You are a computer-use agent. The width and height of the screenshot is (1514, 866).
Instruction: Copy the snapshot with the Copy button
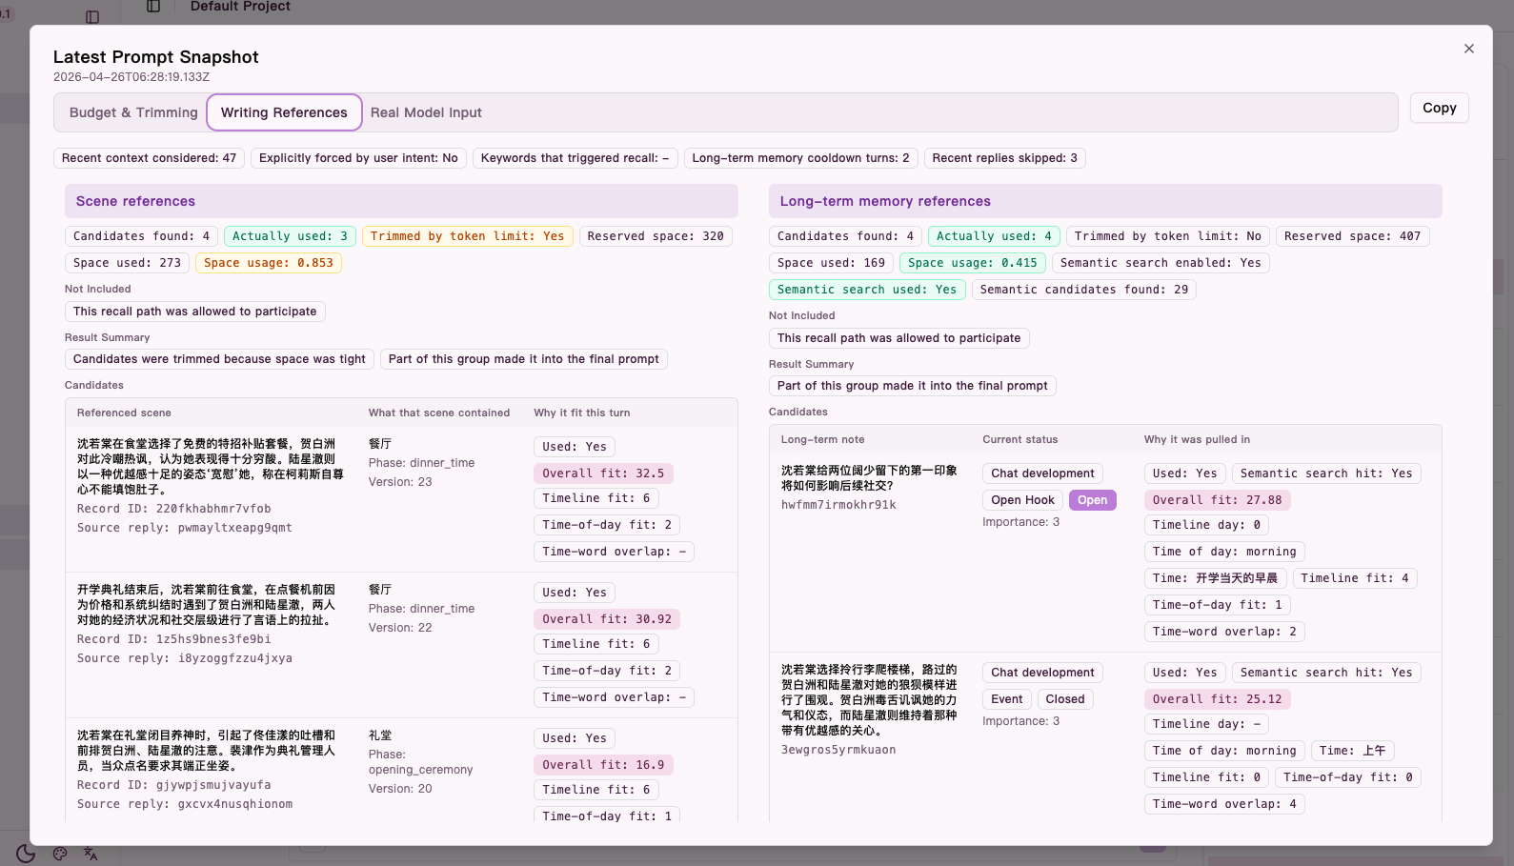click(x=1439, y=108)
